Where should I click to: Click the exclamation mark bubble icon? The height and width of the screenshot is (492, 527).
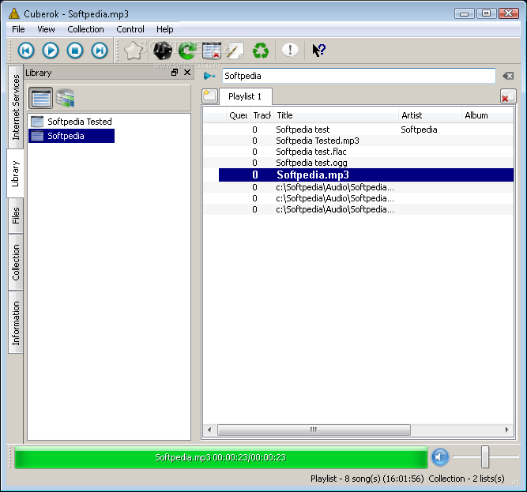click(x=290, y=51)
